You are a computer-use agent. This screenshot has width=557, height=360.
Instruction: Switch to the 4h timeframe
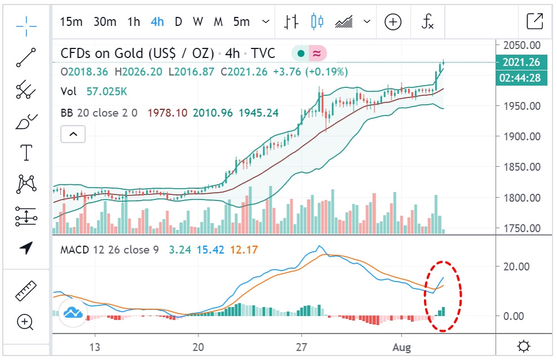[x=157, y=22]
